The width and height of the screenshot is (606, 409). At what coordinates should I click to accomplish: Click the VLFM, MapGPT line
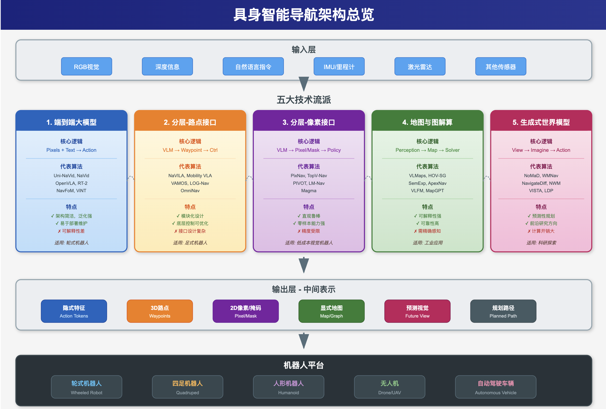[427, 191]
